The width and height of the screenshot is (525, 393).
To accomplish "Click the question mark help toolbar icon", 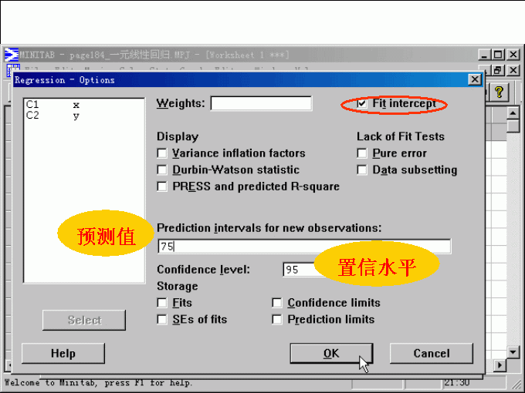I will pyautogui.click(x=500, y=92).
